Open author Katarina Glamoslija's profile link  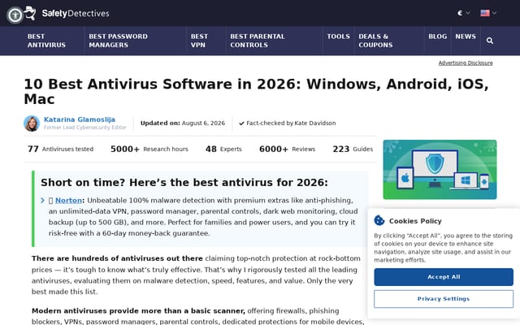click(x=80, y=119)
